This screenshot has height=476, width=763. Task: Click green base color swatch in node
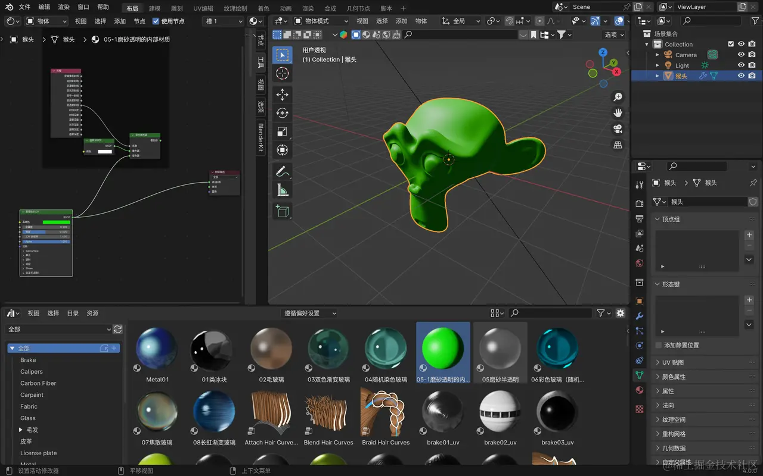(x=56, y=222)
